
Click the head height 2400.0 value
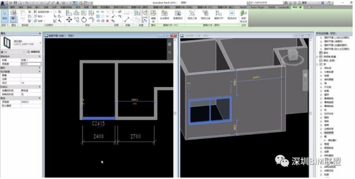point(31,102)
